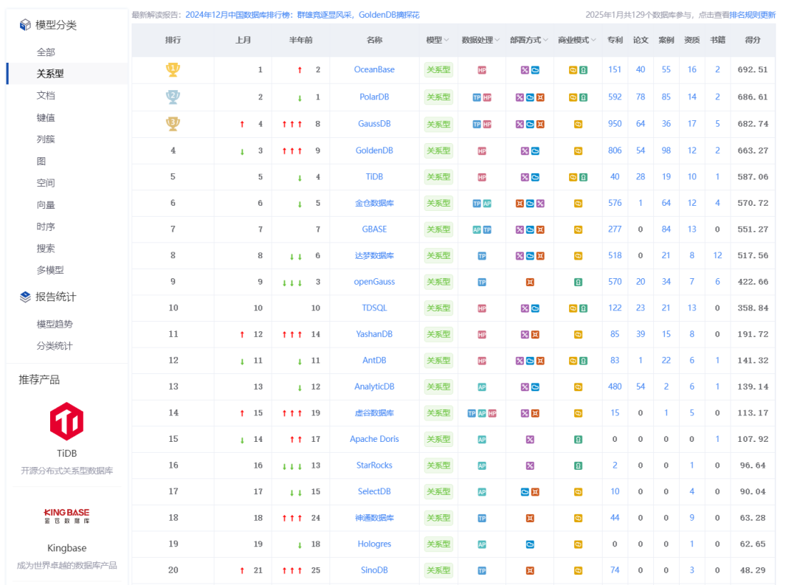Click the 关系型 tag in the StarRocks row

click(438, 465)
